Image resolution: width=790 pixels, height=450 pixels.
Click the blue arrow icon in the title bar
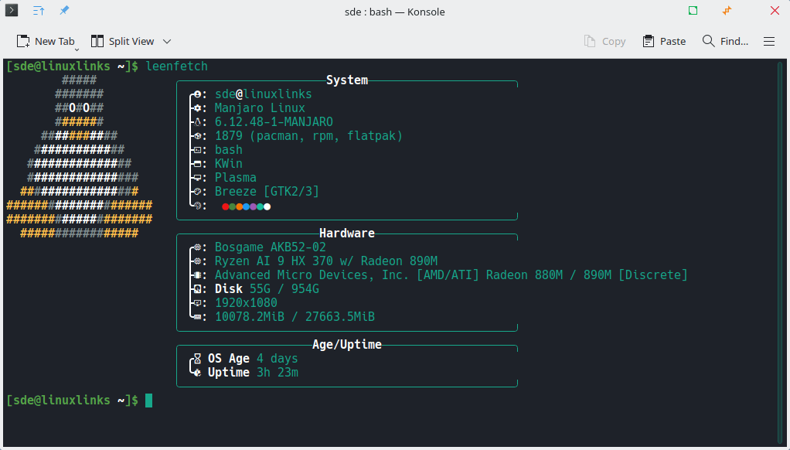coord(36,11)
